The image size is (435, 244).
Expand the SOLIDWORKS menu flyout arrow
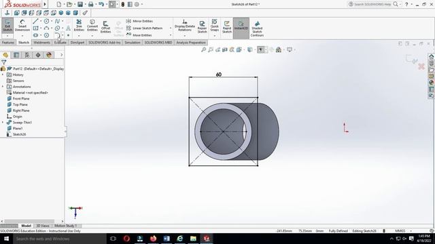(x=45, y=4)
